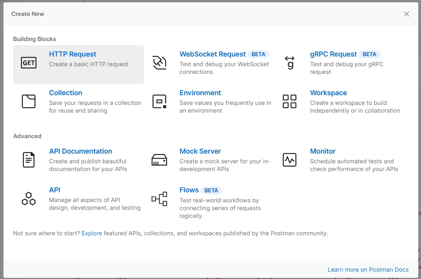421x279 pixels.
Task: Click the Monitor pulse icon
Action: [x=290, y=160]
